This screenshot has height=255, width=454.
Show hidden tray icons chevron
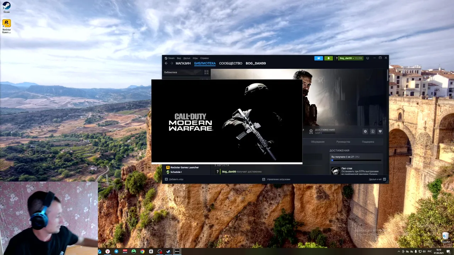coord(399,251)
